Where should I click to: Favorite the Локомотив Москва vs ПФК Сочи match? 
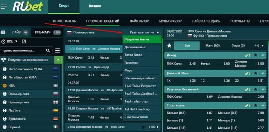click(x=143, y=127)
